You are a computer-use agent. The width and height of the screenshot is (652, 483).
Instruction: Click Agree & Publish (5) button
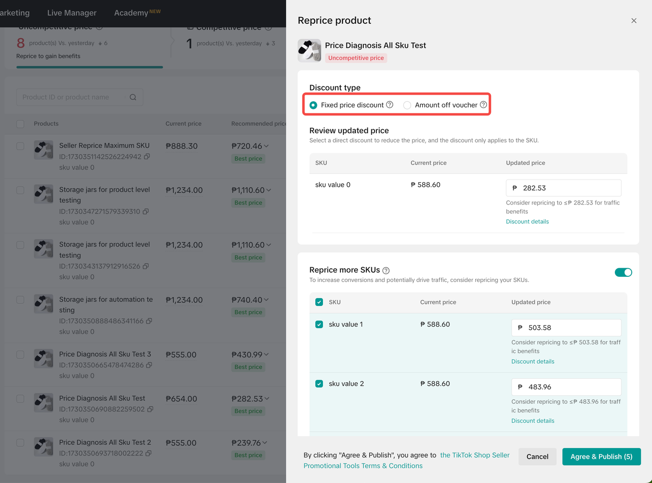point(601,457)
